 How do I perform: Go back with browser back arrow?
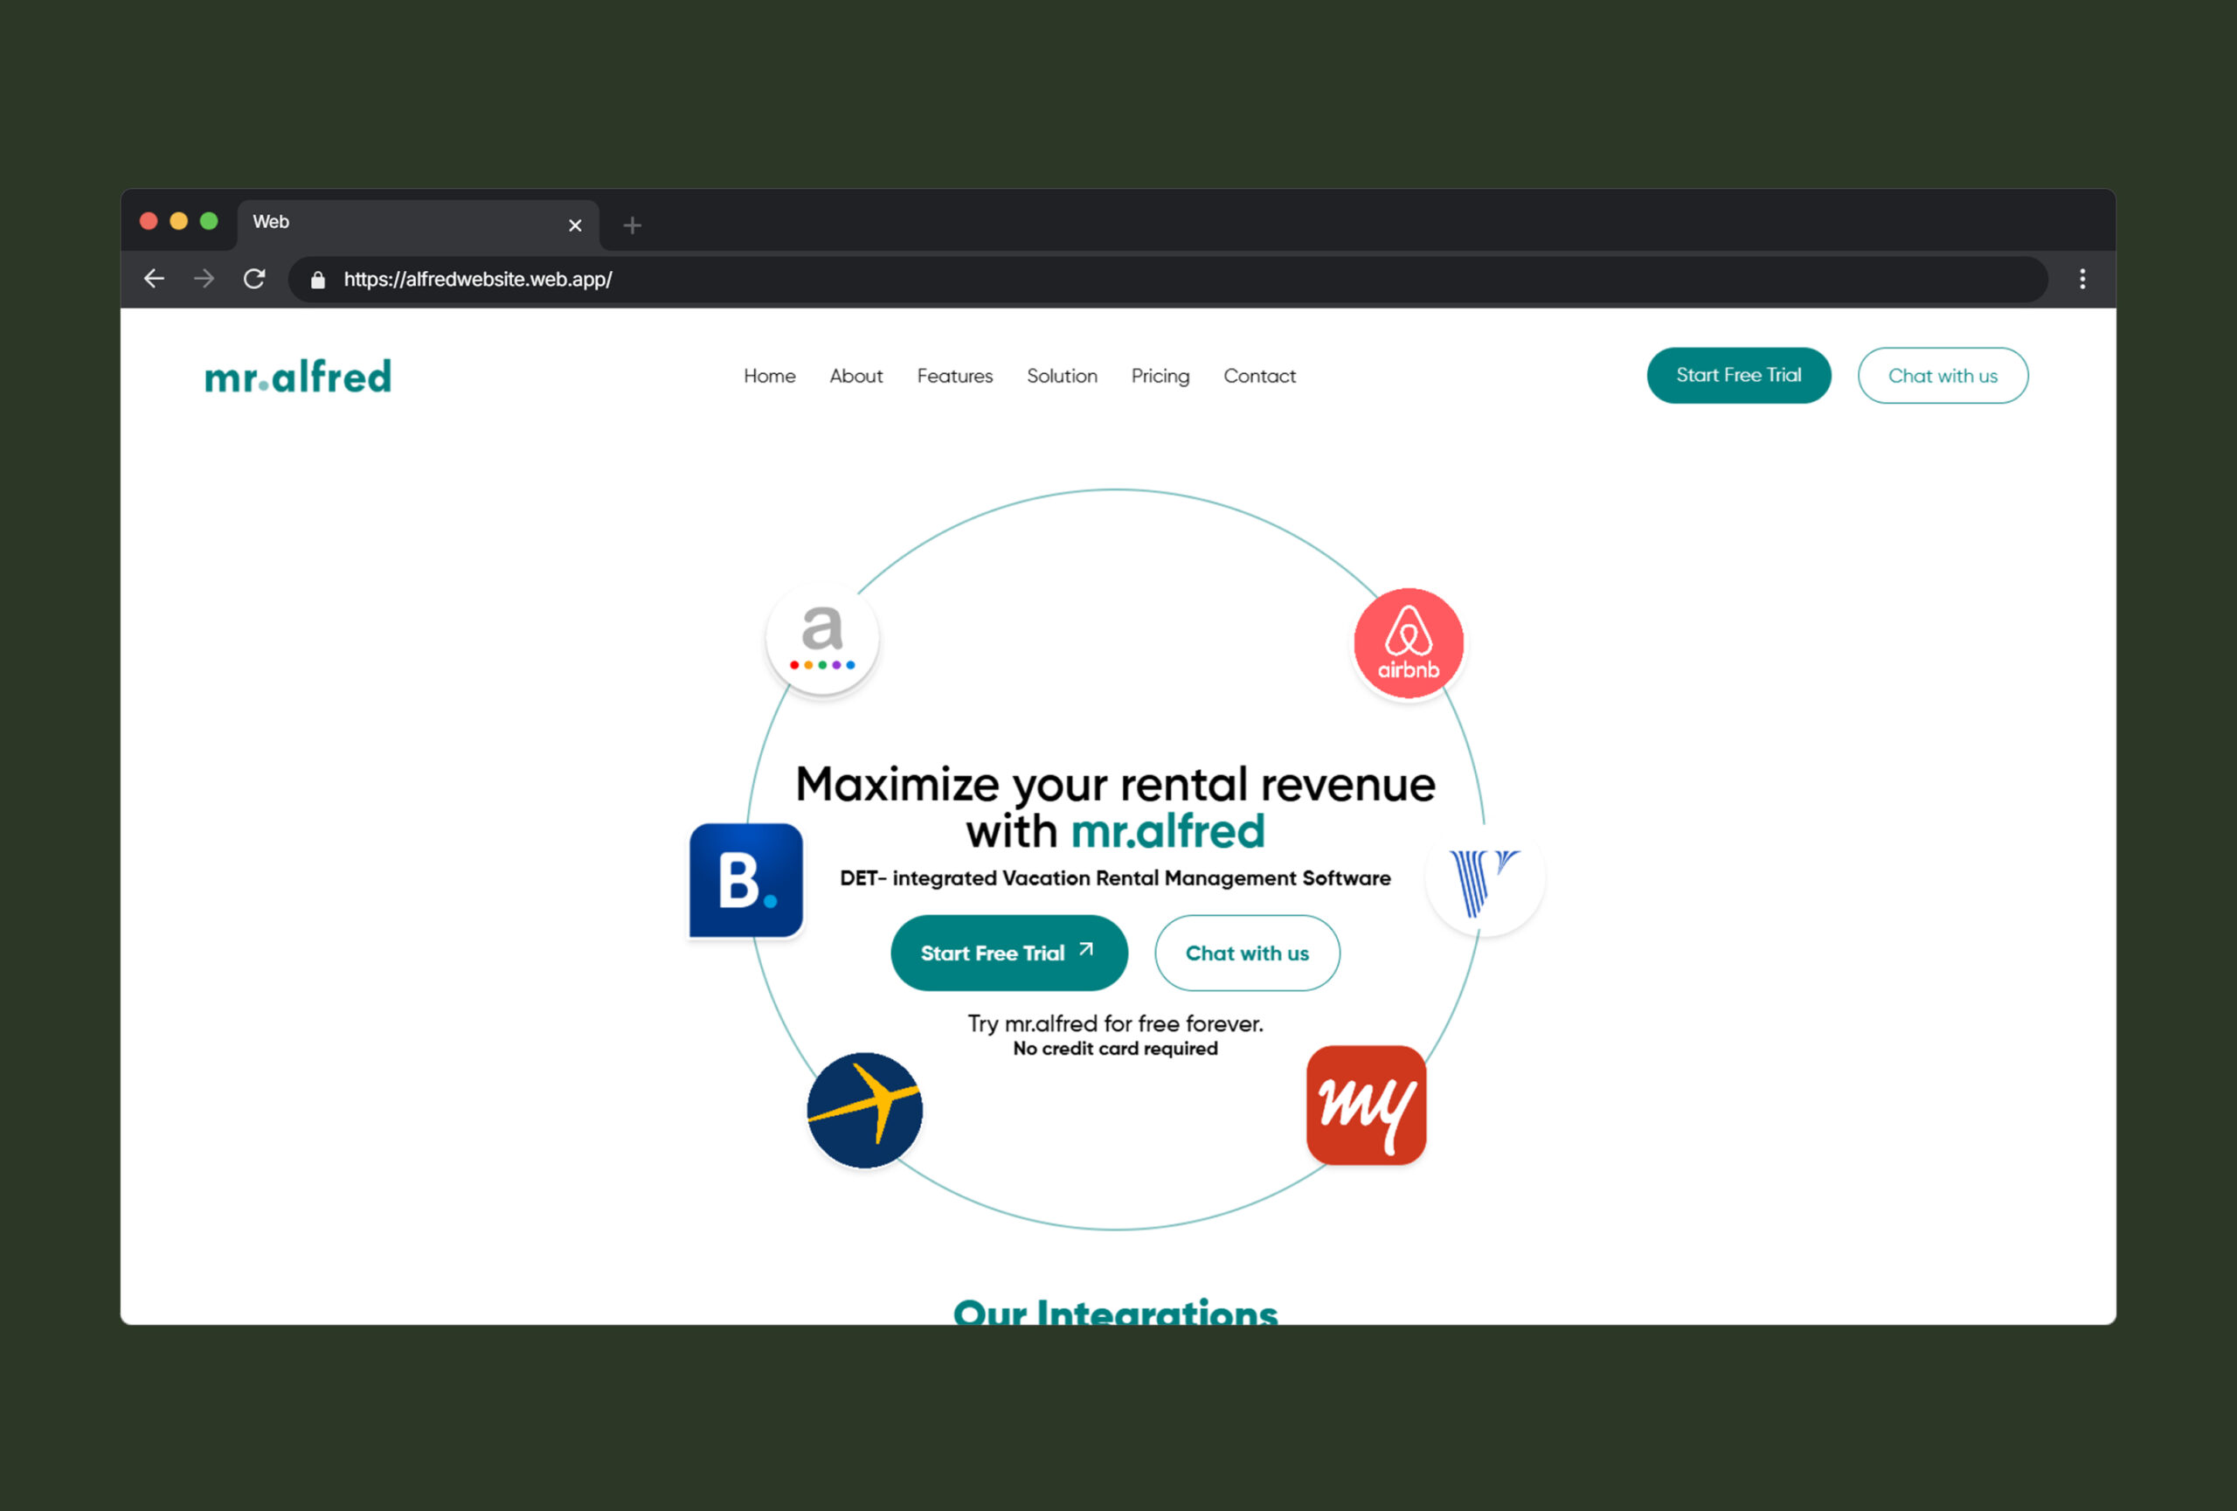click(154, 279)
